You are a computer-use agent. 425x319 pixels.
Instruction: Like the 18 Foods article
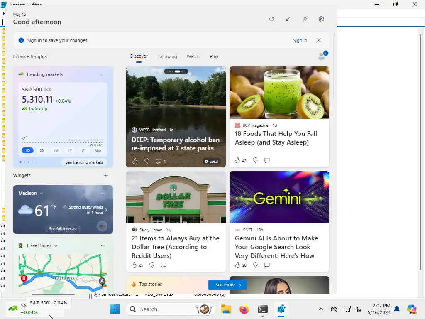coord(237,160)
